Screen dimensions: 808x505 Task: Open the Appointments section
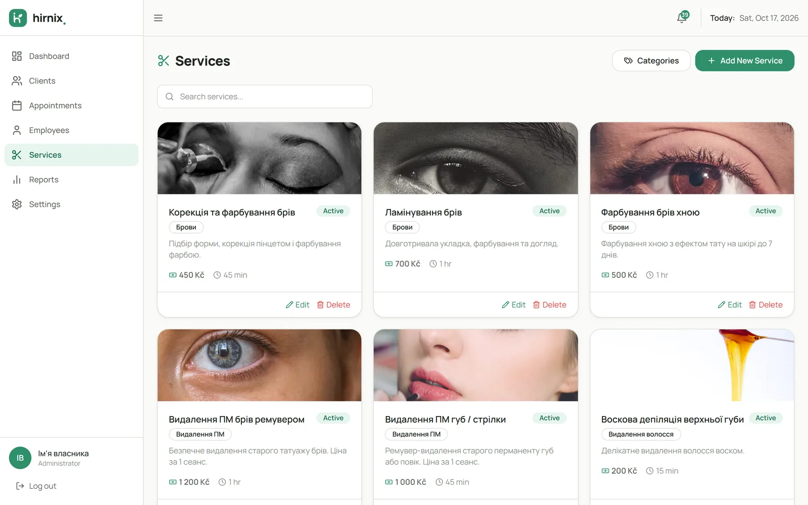pyautogui.click(x=71, y=106)
